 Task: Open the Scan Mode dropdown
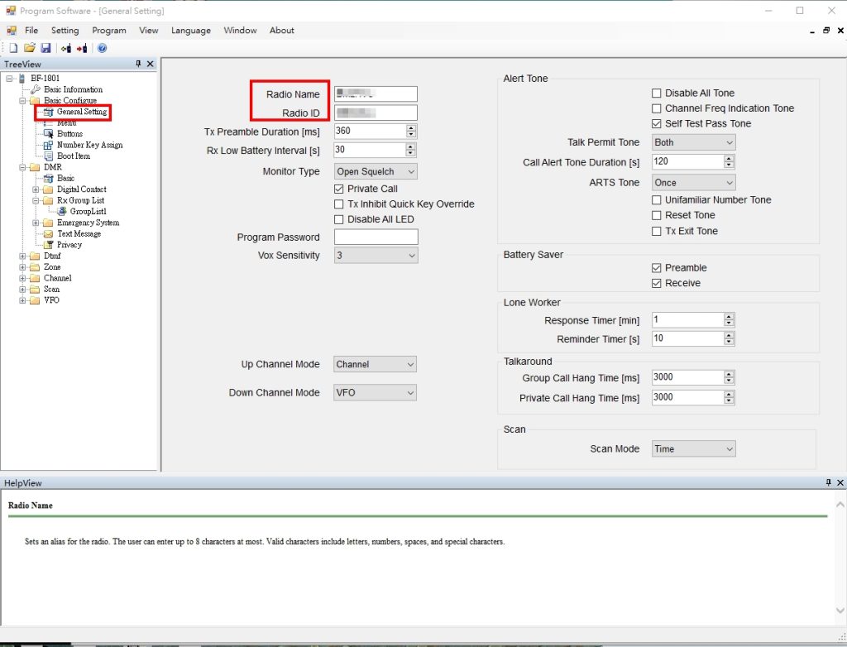point(694,448)
